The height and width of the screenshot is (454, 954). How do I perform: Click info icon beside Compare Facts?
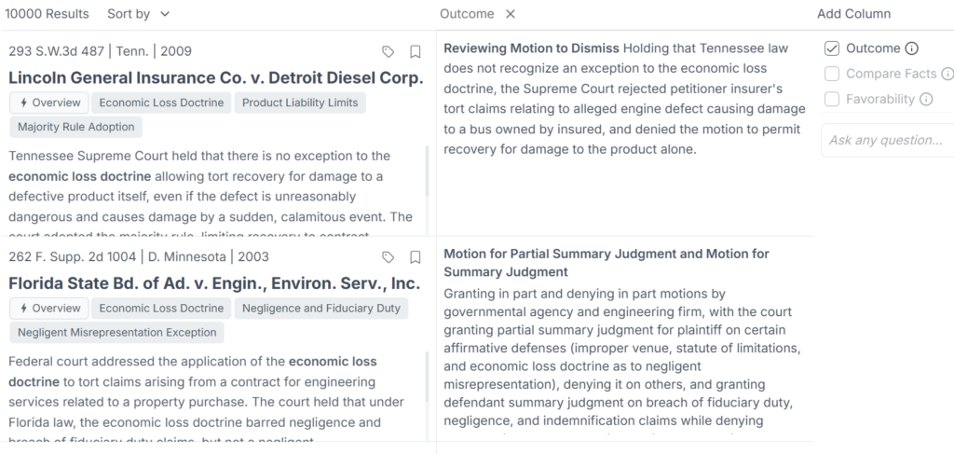[x=947, y=74]
